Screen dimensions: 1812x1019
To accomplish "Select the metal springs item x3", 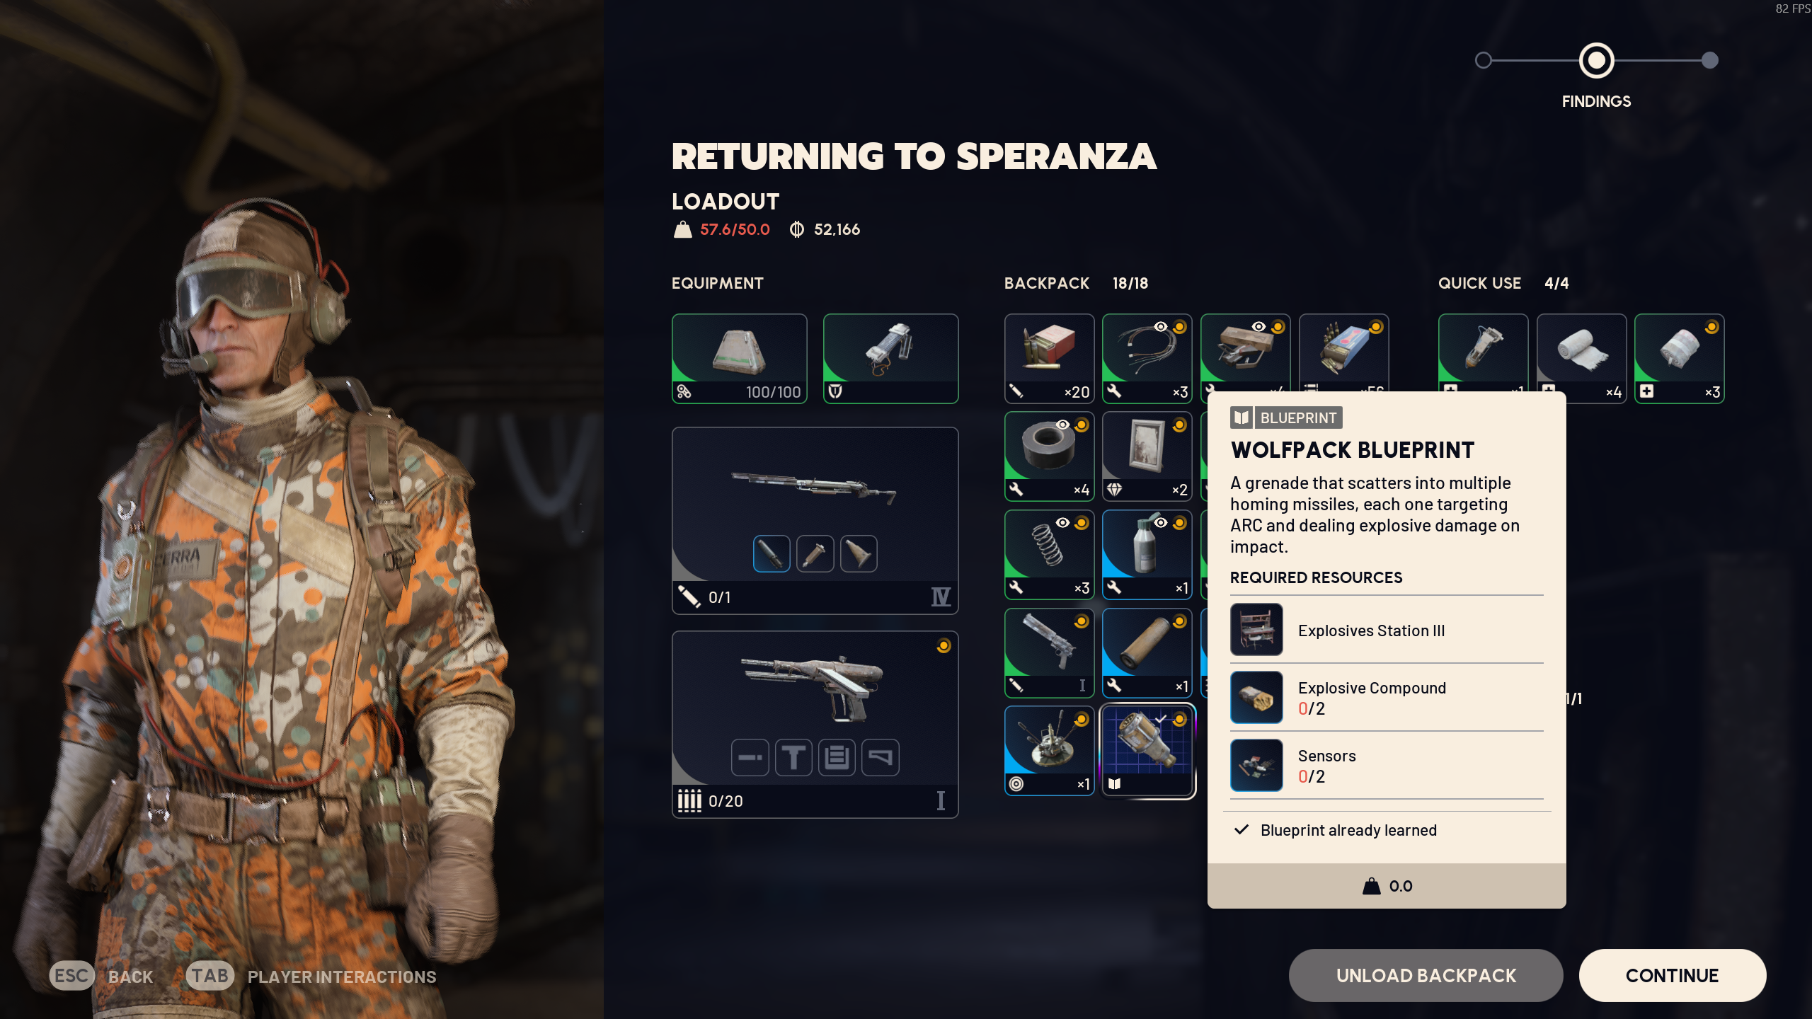I will point(1049,555).
